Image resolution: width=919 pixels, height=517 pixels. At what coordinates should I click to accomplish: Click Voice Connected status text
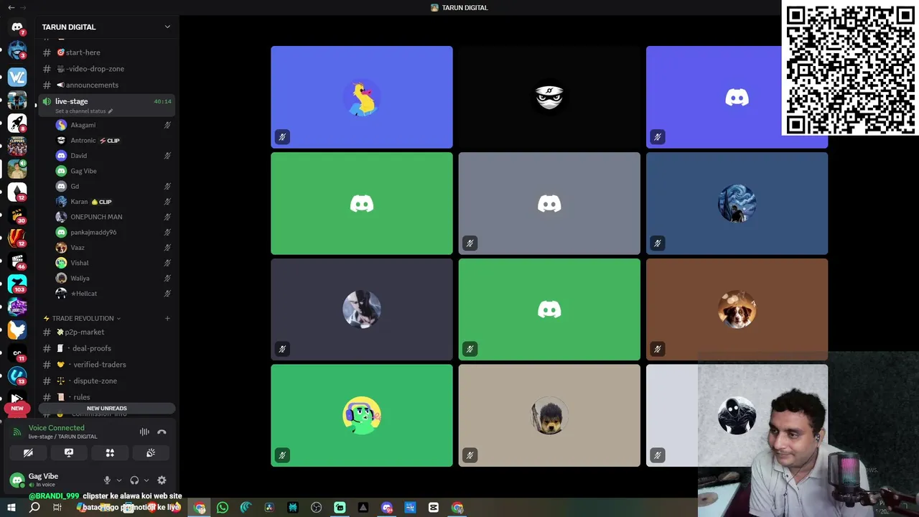point(56,428)
